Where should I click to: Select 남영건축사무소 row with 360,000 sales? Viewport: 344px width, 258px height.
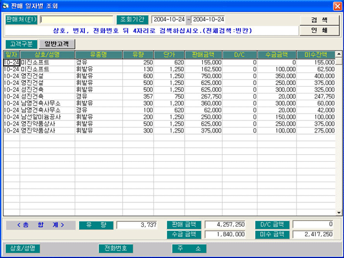pyautogui.click(x=169, y=103)
